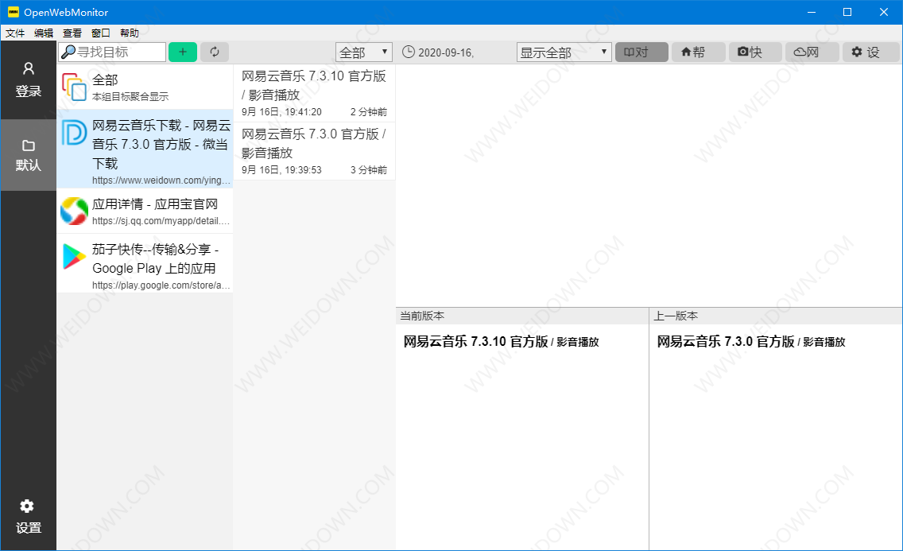Click the OpenWebMonitor title bar app icon

[14, 12]
